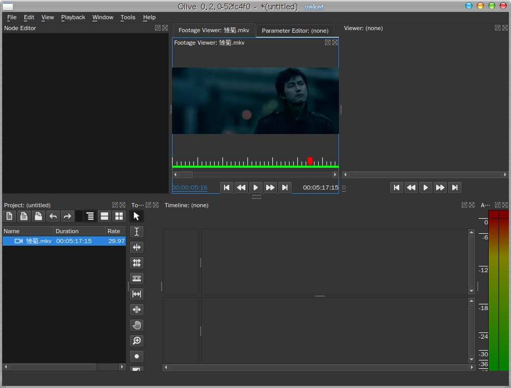Open the File menu

(12, 17)
